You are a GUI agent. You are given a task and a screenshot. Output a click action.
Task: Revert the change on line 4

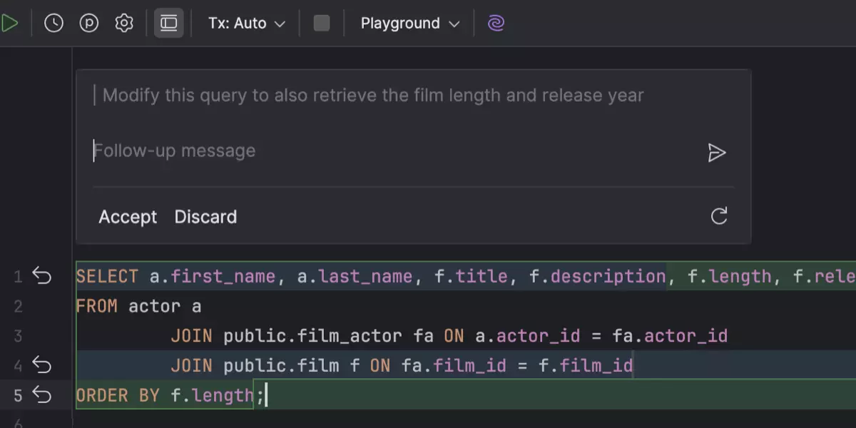[x=42, y=366]
